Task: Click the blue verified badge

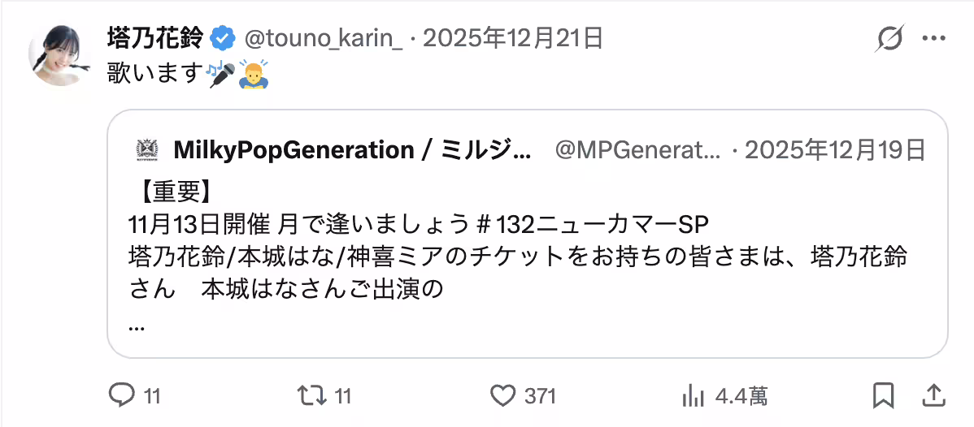Action: coord(223,37)
